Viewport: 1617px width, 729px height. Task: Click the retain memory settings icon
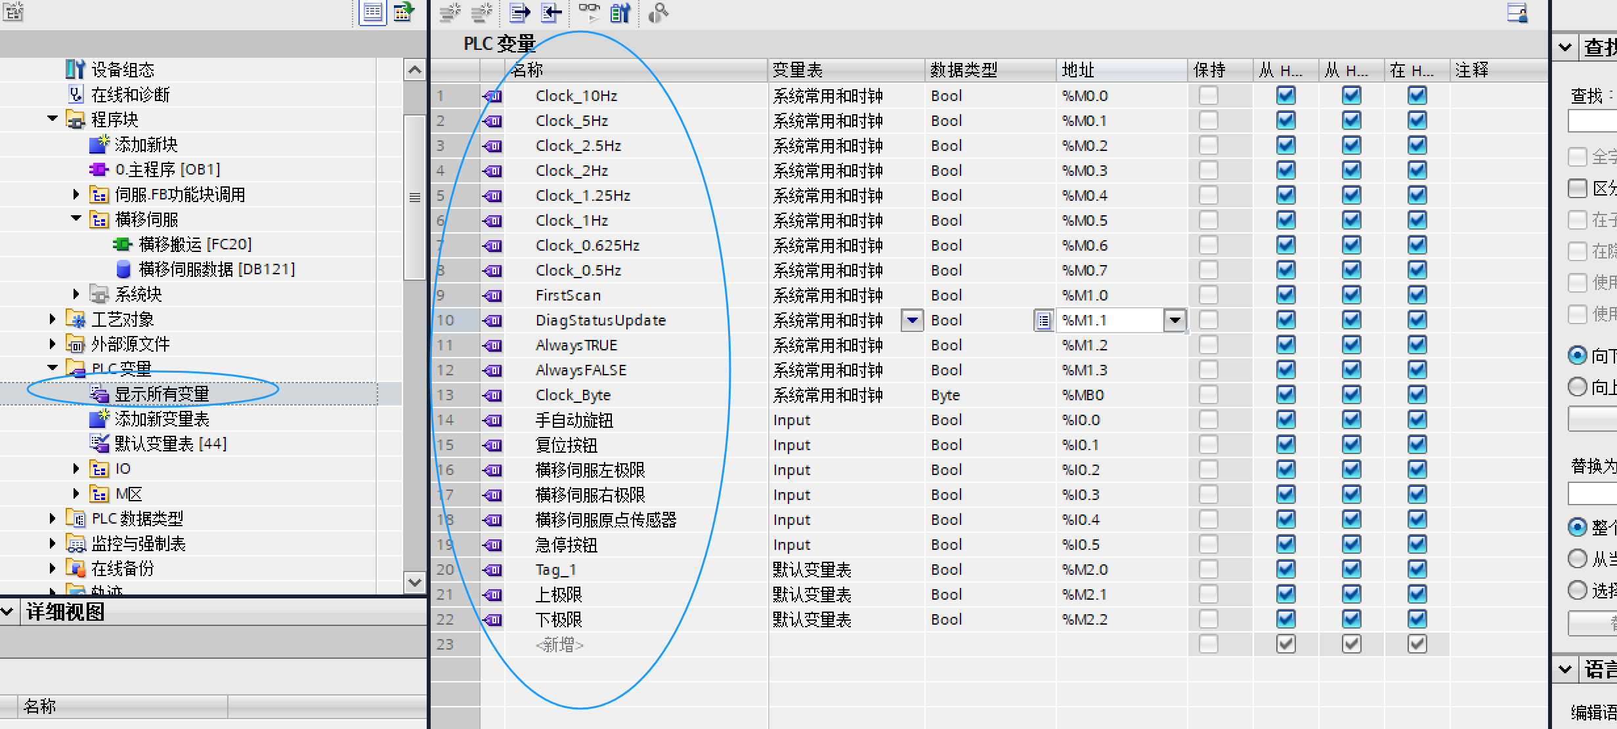(x=620, y=12)
